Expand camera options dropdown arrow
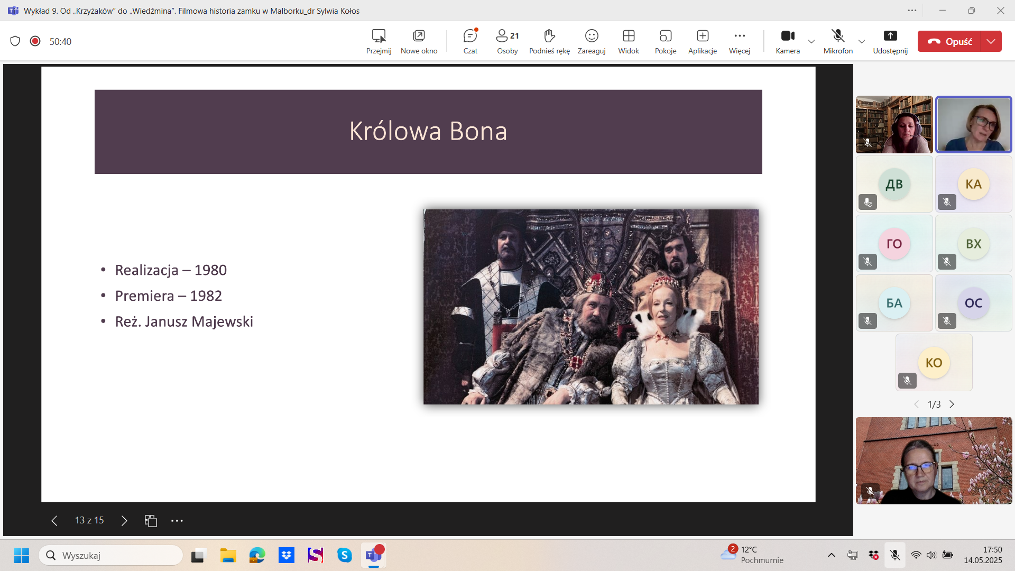Viewport: 1015px width, 571px height. 811,42
